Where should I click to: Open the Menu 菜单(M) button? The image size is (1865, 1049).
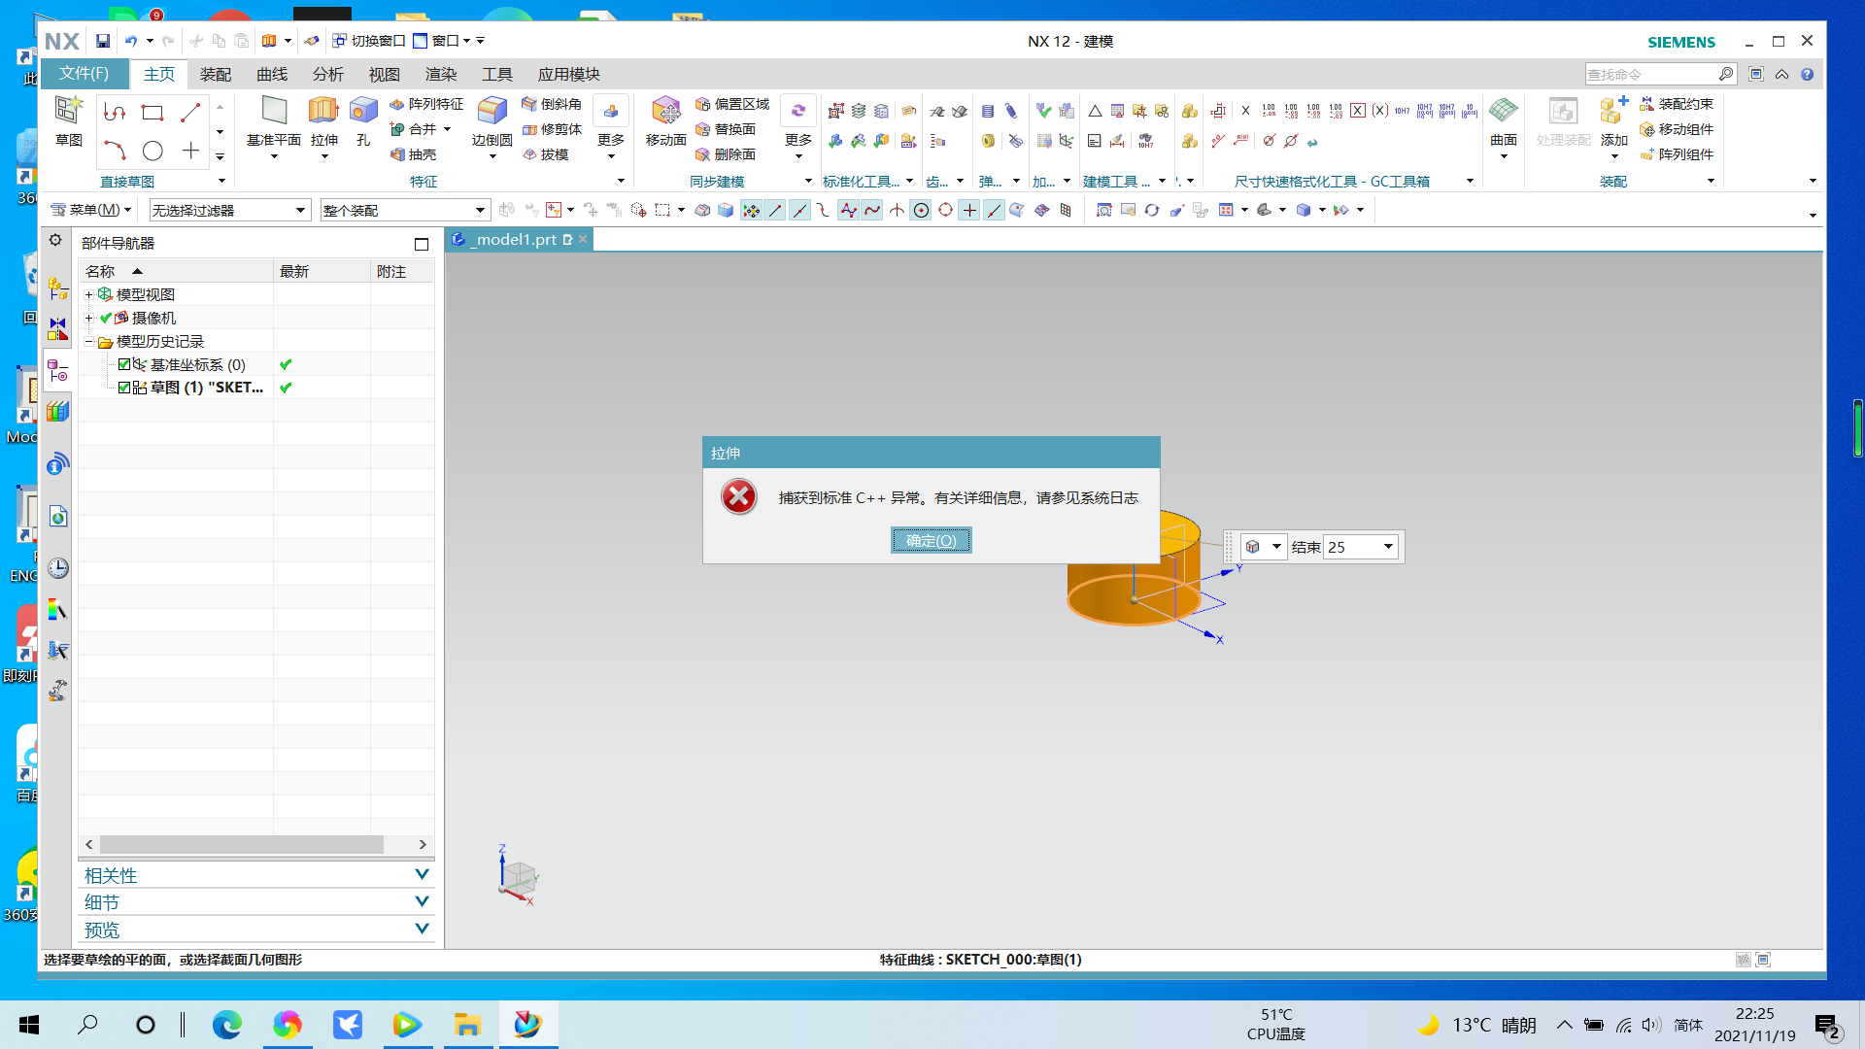pos(90,210)
